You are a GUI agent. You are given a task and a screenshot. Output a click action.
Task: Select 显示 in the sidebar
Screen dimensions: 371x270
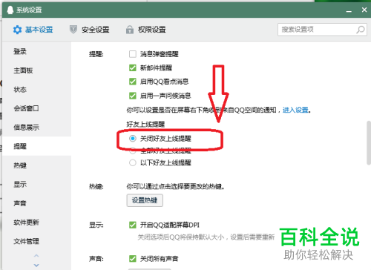(x=36, y=184)
